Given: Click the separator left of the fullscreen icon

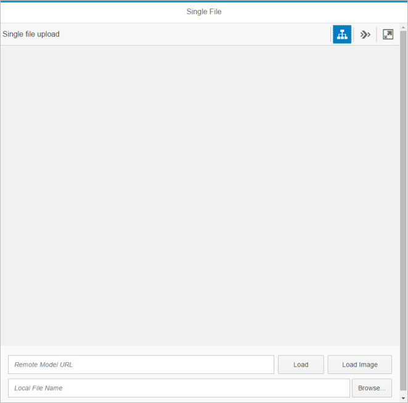Looking at the screenshot, I should [x=377, y=35].
